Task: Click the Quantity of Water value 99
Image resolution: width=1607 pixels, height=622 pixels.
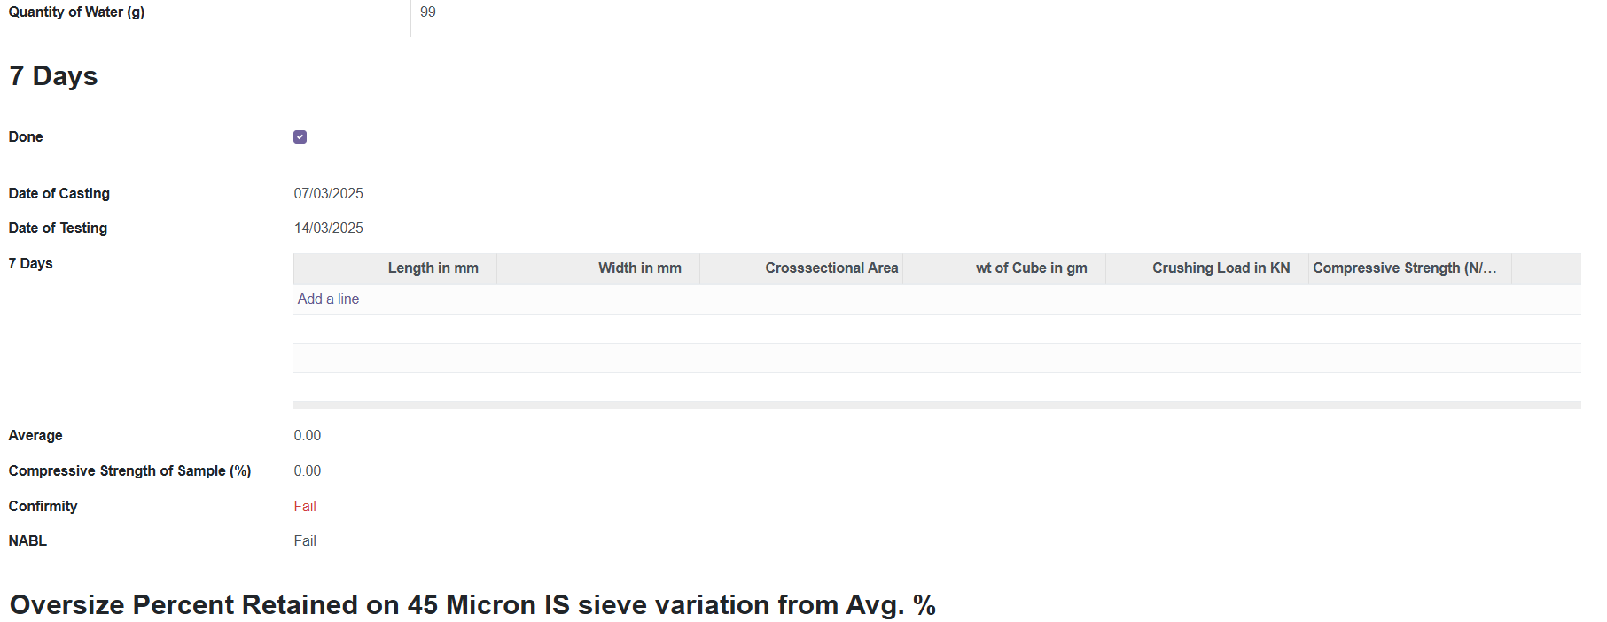Action: point(428,12)
